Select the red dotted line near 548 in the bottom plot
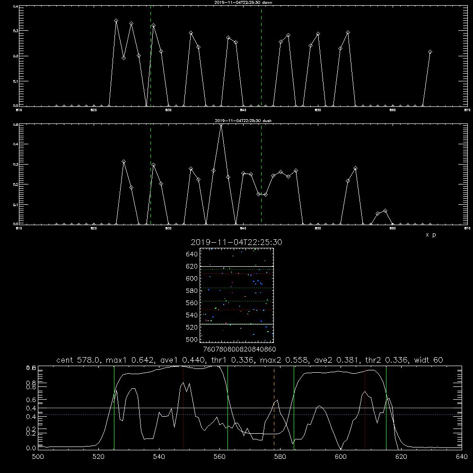The height and width of the screenshot is (473, 473). pyautogui.click(x=183, y=407)
